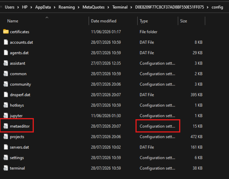This screenshot has width=229, height=179.
Task: Click the dnsperf.dat file icon
Action: (x=6, y=94)
